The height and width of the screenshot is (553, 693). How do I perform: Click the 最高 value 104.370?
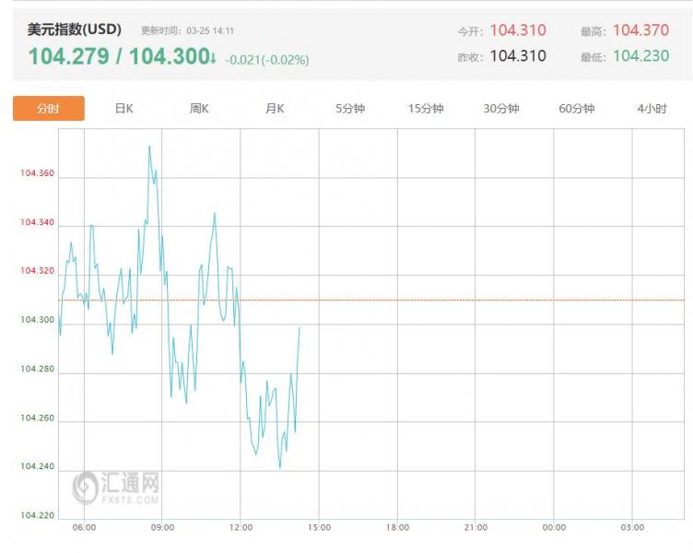point(640,30)
